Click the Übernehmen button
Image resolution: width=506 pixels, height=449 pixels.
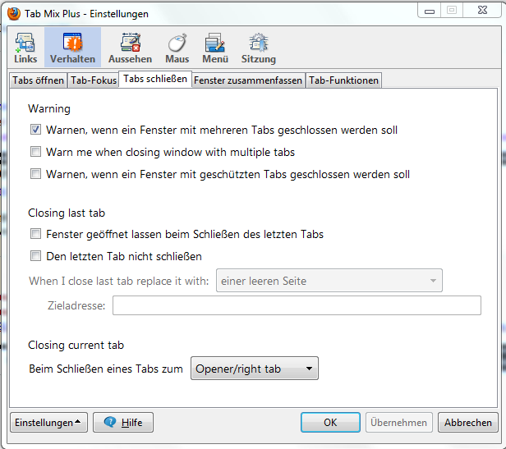coord(399,422)
